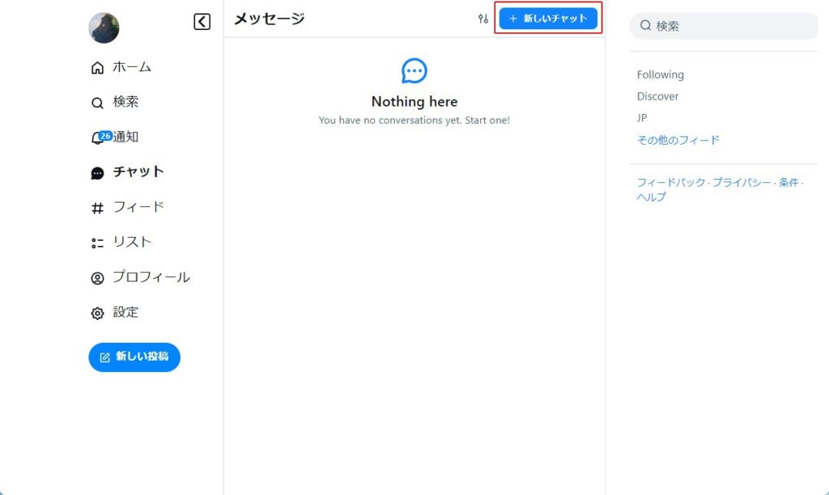Open the profile icon beside プロフィール

[x=97, y=278]
